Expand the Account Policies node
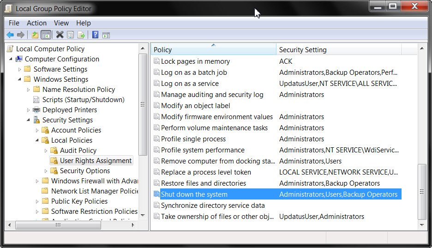Screen dimensions: 432x248 click(37, 130)
